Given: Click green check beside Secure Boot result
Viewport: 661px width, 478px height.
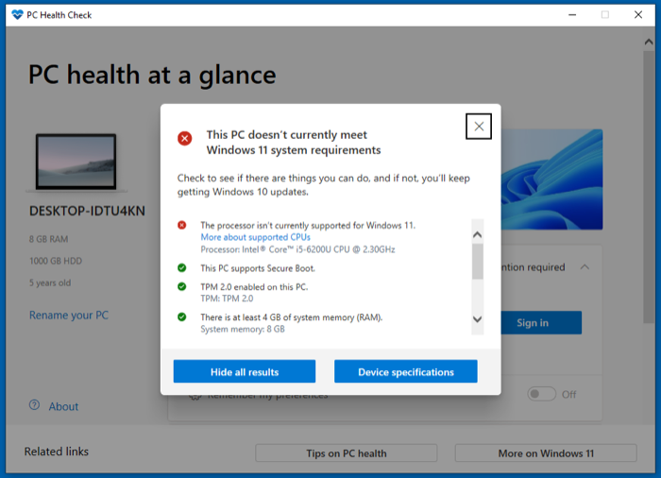Looking at the screenshot, I should [181, 267].
